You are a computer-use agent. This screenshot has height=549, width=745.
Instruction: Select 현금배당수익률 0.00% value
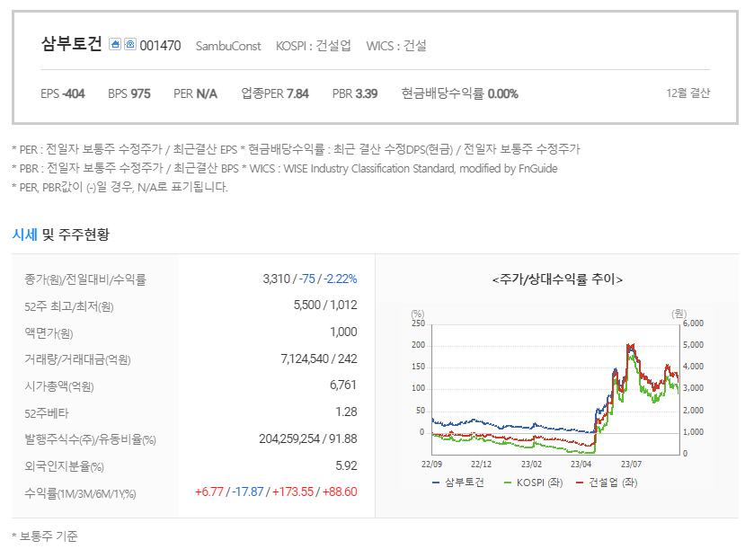(459, 93)
